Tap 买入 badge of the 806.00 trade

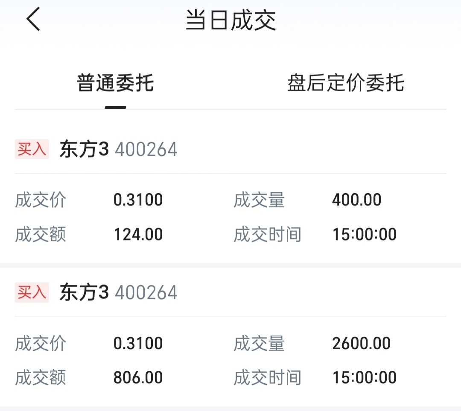point(32,292)
